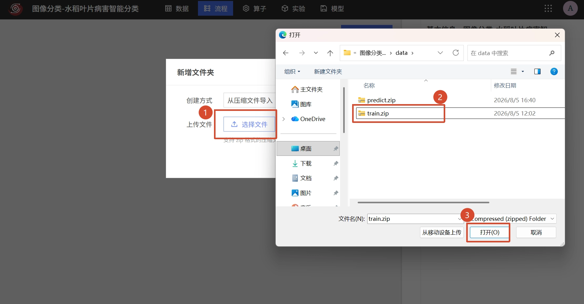Click 选择文件 upload button
Viewport: 584px width, 304px height.
(249, 124)
